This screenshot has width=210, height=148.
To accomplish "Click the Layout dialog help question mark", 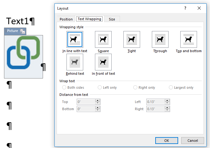I will pyautogui.click(x=185, y=8).
